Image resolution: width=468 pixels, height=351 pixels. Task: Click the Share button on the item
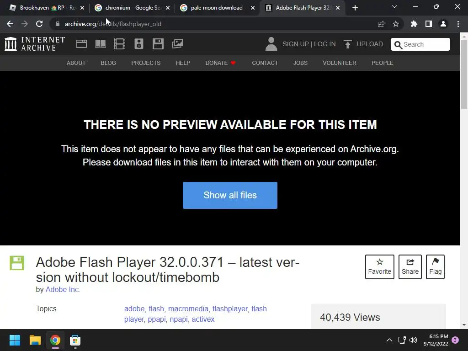tap(410, 267)
